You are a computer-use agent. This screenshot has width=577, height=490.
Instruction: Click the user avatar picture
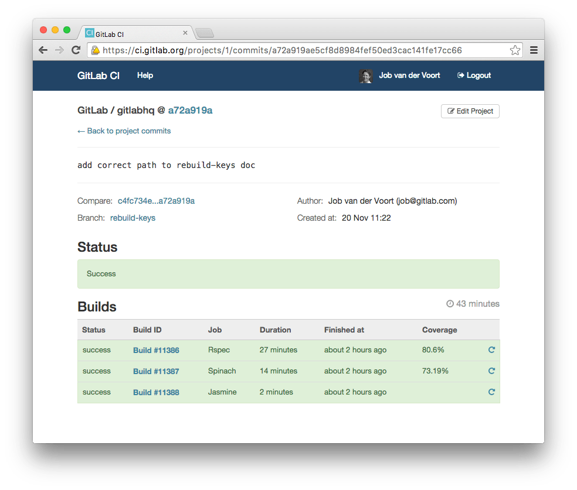pyautogui.click(x=365, y=76)
